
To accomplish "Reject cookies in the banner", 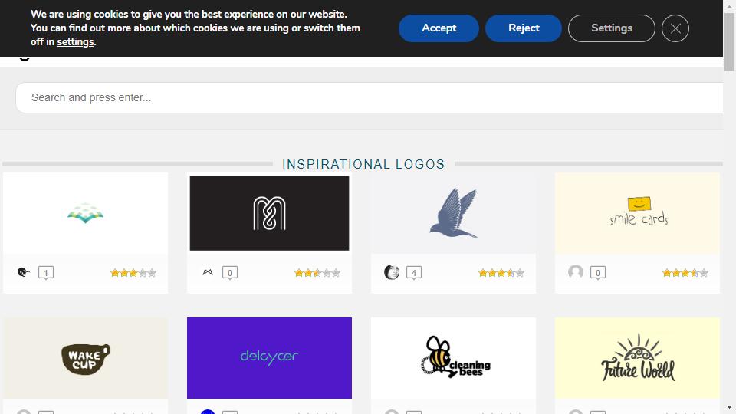I will coord(524,28).
